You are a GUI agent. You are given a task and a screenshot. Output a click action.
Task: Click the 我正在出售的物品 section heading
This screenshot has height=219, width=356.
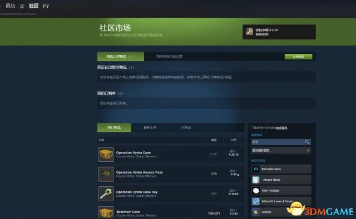[112, 67]
